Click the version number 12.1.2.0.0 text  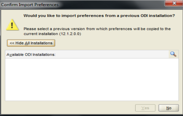[x=70, y=34]
